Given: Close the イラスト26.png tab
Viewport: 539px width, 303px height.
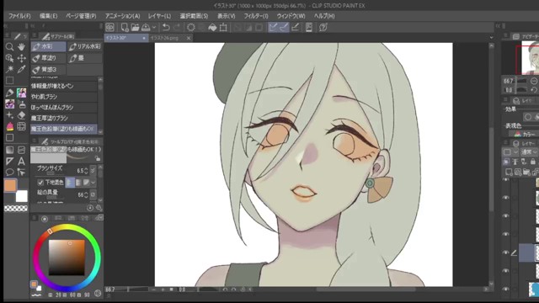Looking at the screenshot, I should pos(189,38).
